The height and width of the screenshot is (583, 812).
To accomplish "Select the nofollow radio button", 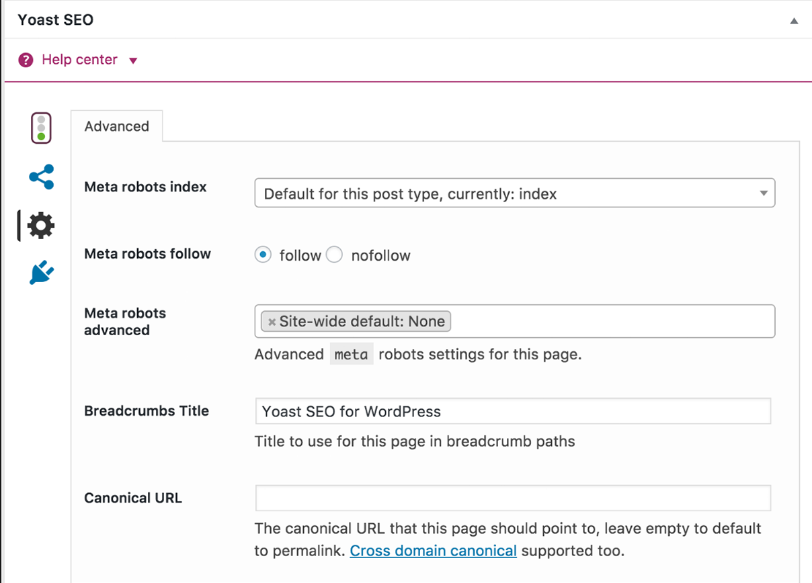I will [334, 255].
